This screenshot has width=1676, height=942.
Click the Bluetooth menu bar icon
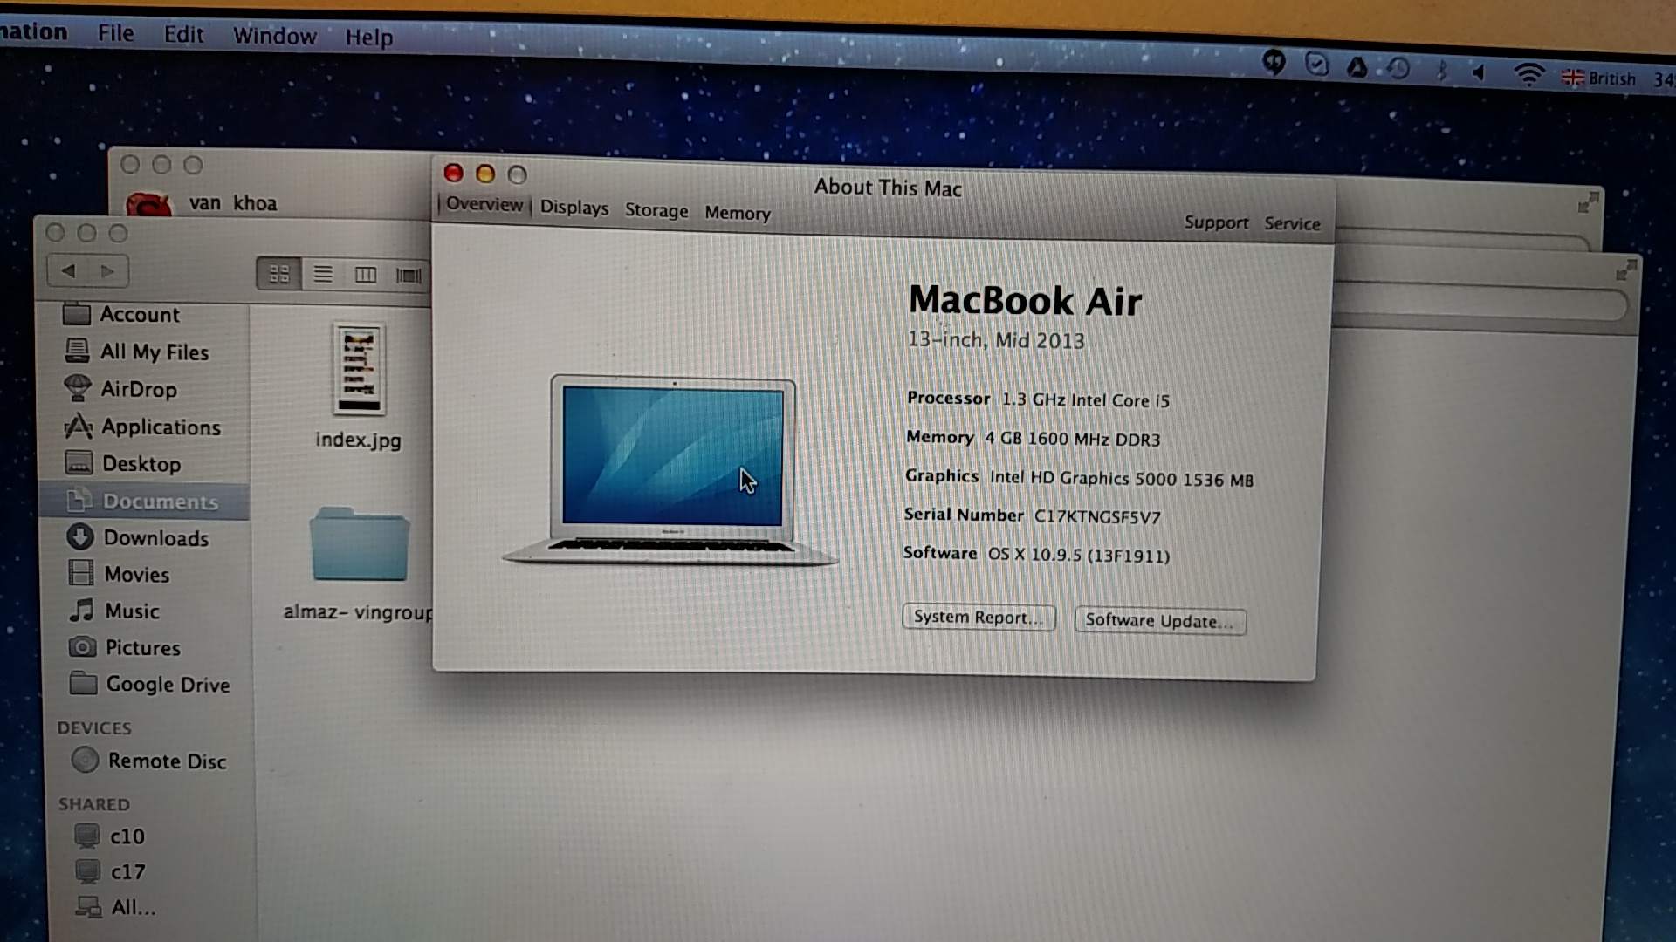pos(1441,70)
